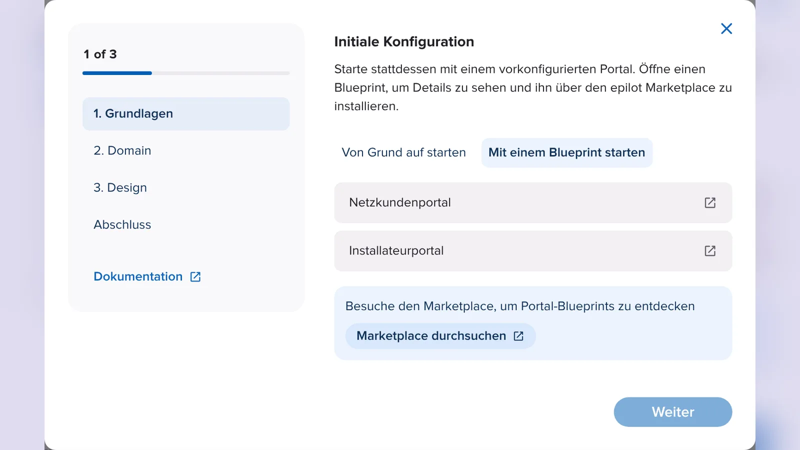Open the Netzkundenportal blueprint row
800x450 pixels.
pos(533,202)
